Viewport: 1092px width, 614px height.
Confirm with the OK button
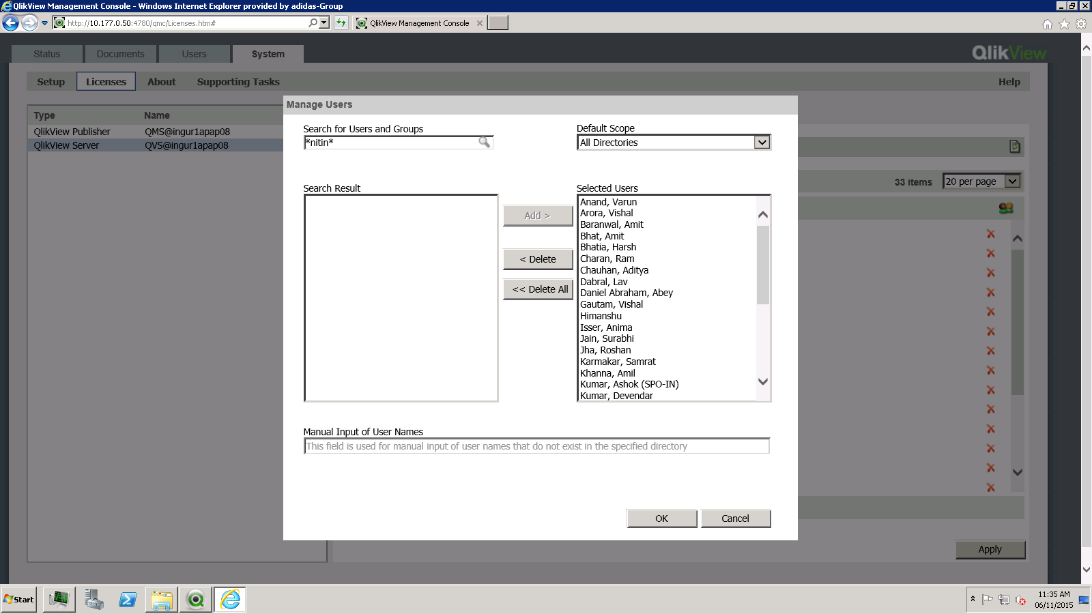(x=662, y=518)
